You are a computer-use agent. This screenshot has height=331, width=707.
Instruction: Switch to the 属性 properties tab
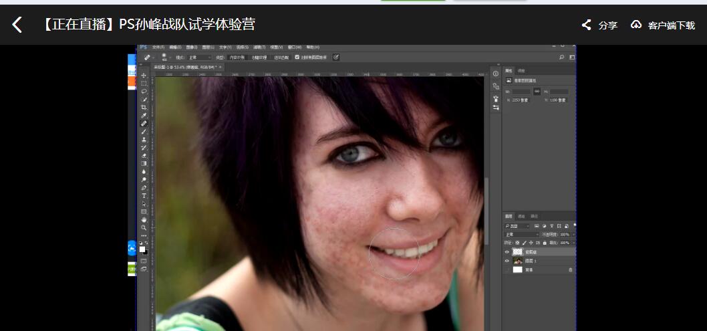pos(509,71)
